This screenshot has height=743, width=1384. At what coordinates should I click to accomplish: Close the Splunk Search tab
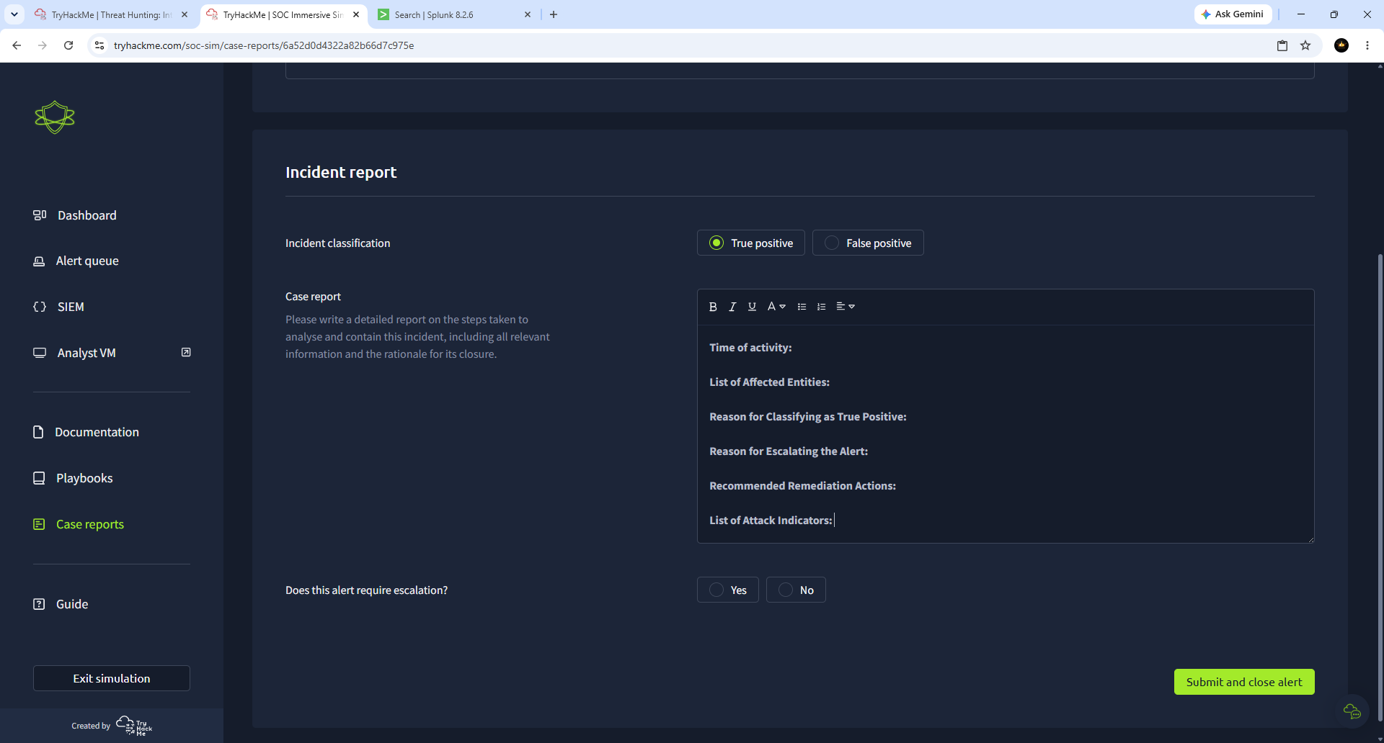tap(528, 14)
